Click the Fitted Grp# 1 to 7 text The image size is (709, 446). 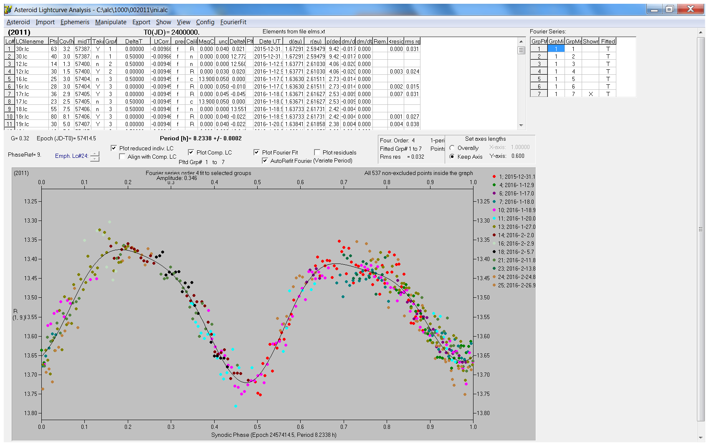[401, 149]
